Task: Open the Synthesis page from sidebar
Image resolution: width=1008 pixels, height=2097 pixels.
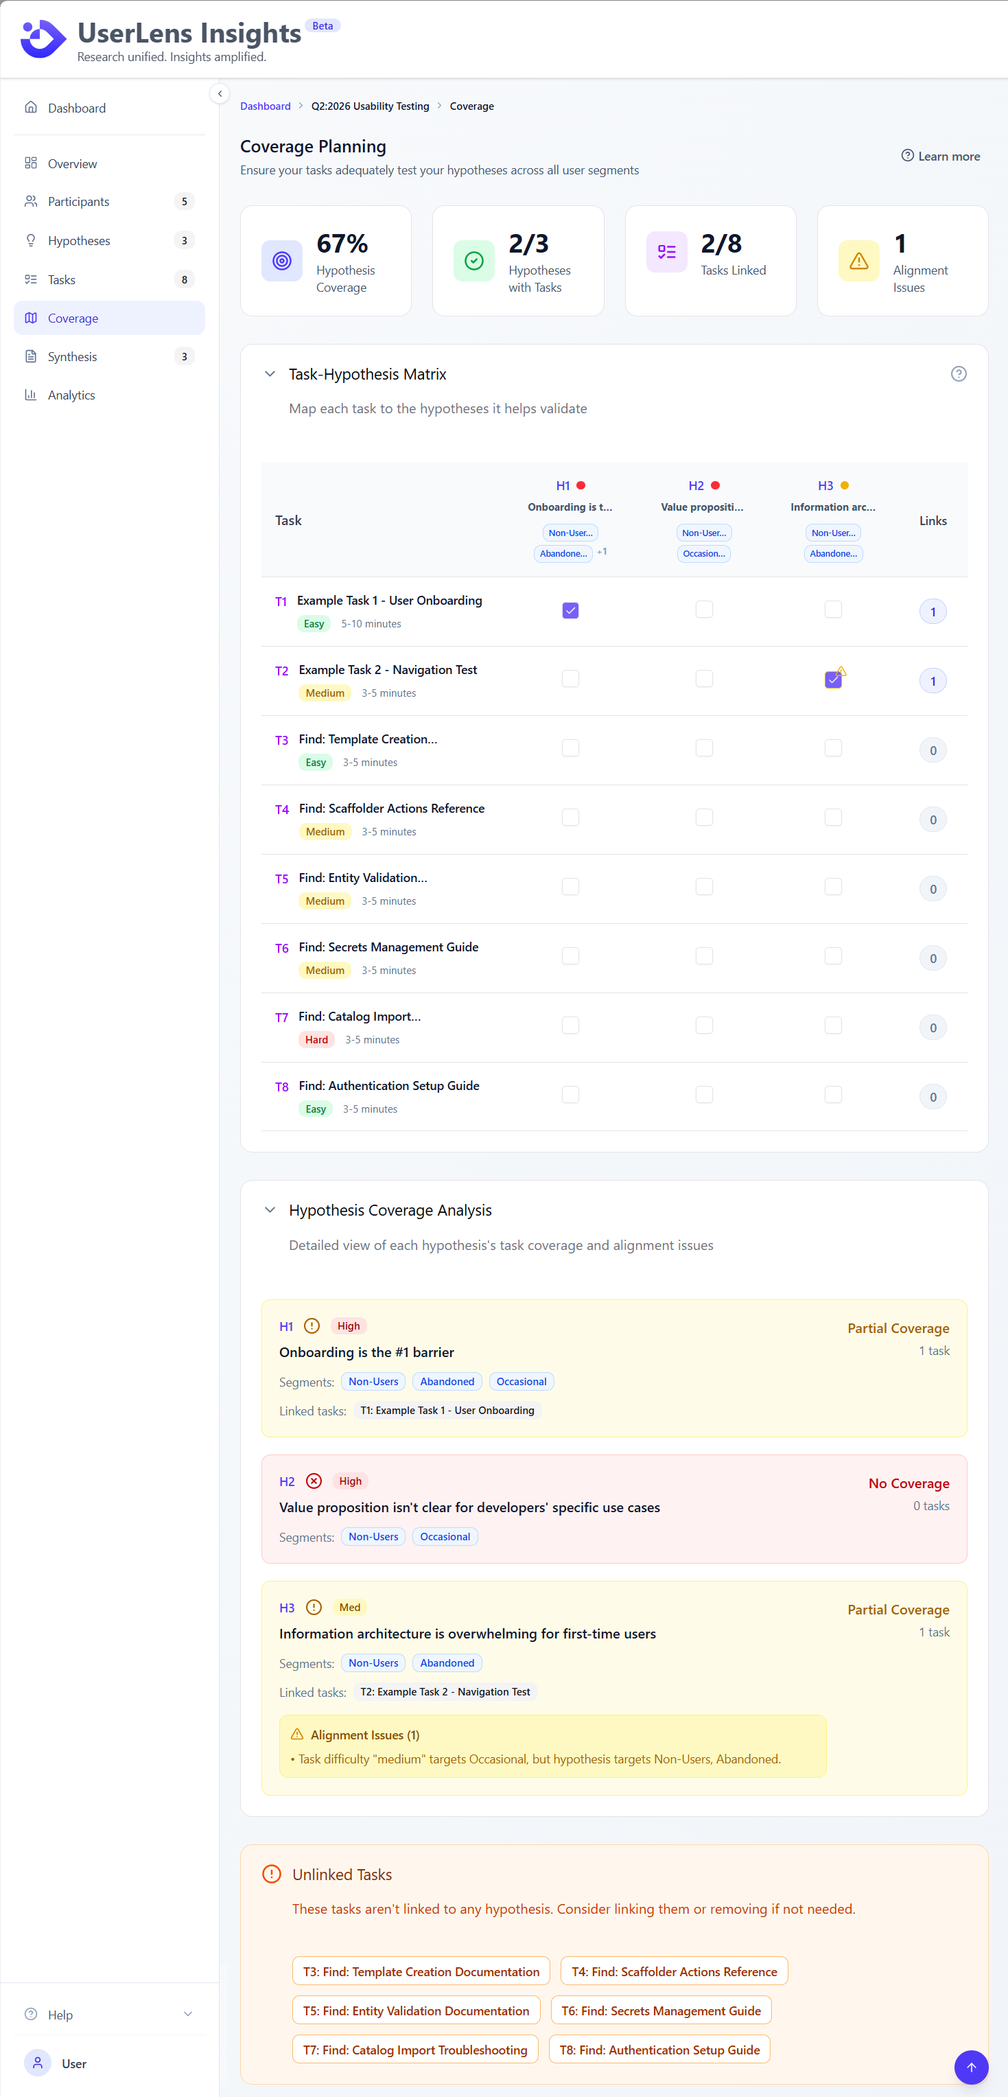Action: tap(73, 356)
